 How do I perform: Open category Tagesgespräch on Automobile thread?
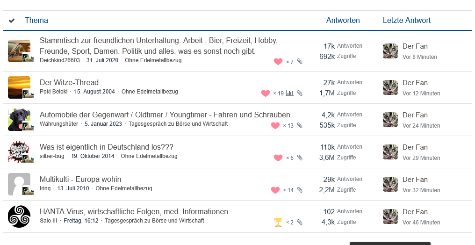tap(178, 124)
